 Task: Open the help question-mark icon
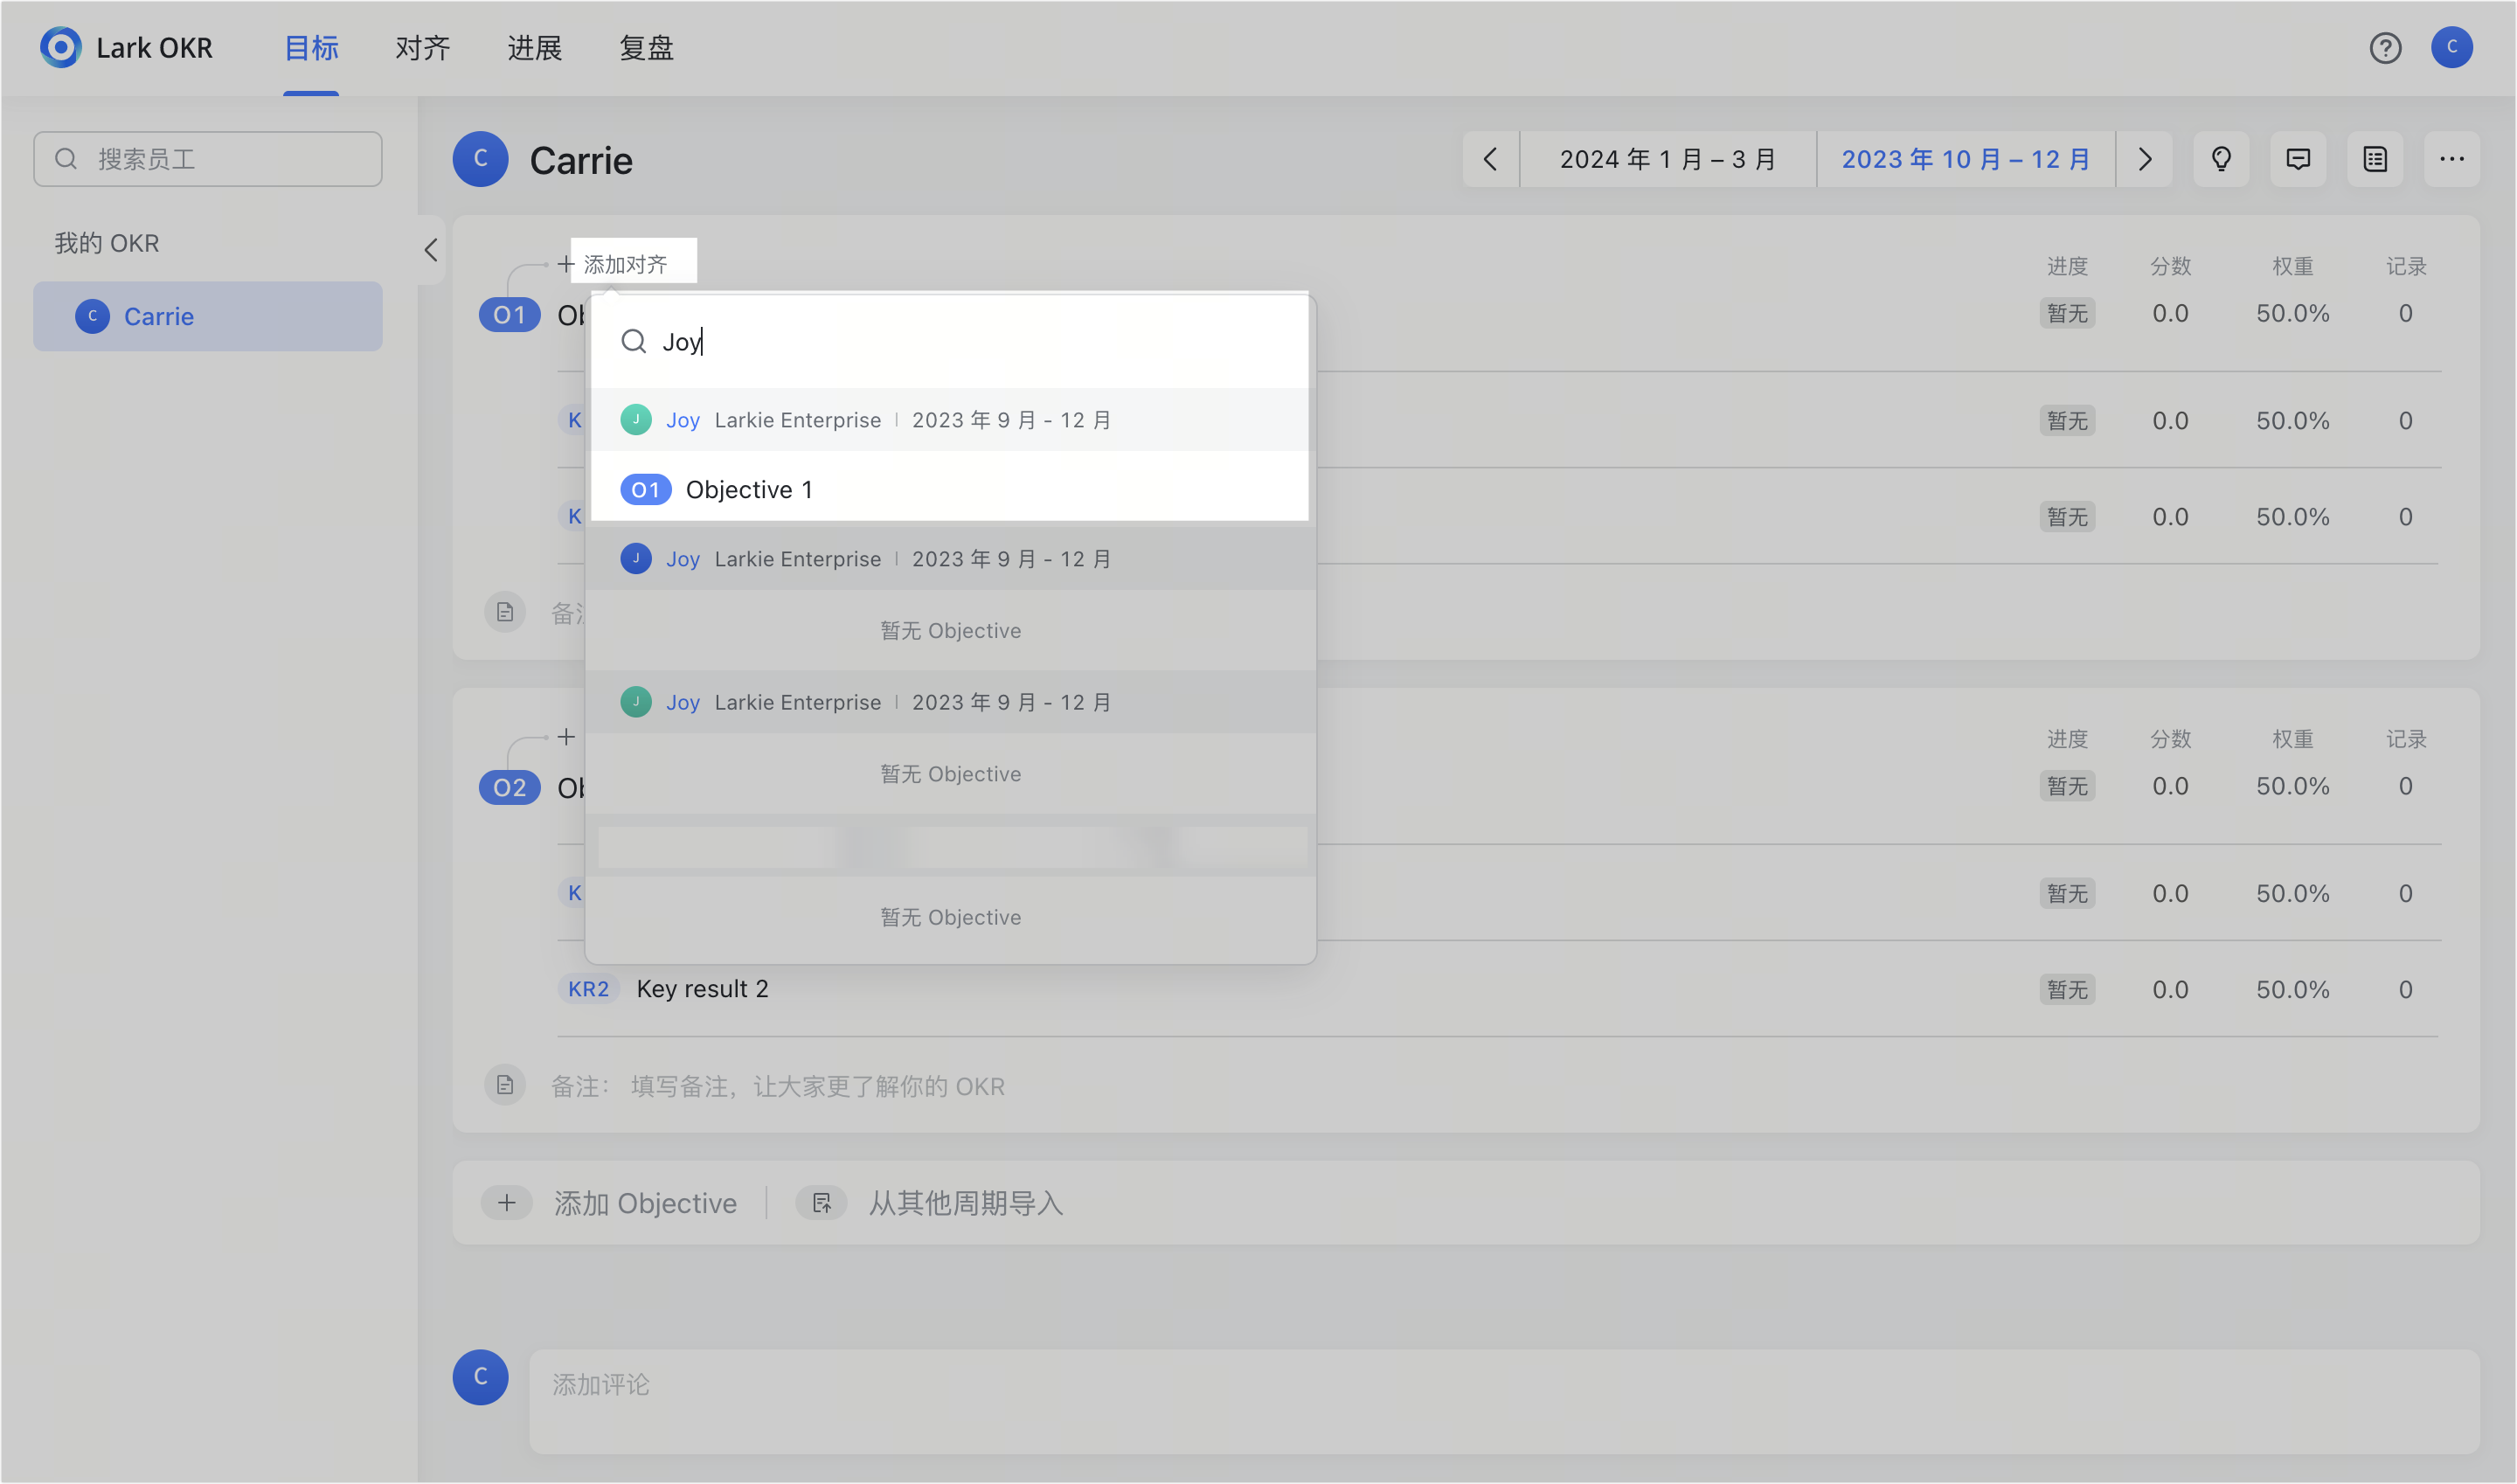pyautogui.click(x=2385, y=47)
